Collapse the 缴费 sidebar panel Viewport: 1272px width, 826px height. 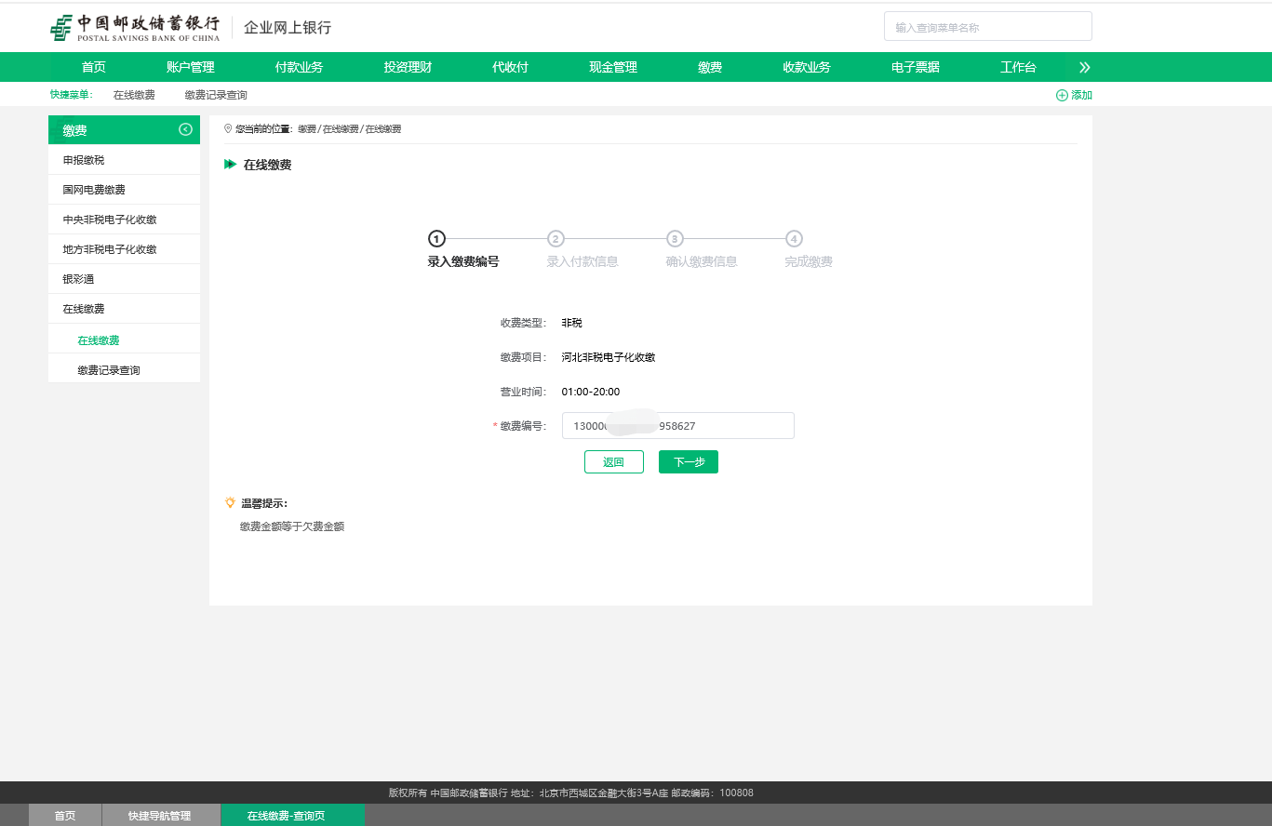pyautogui.click(x=184, y=129)
